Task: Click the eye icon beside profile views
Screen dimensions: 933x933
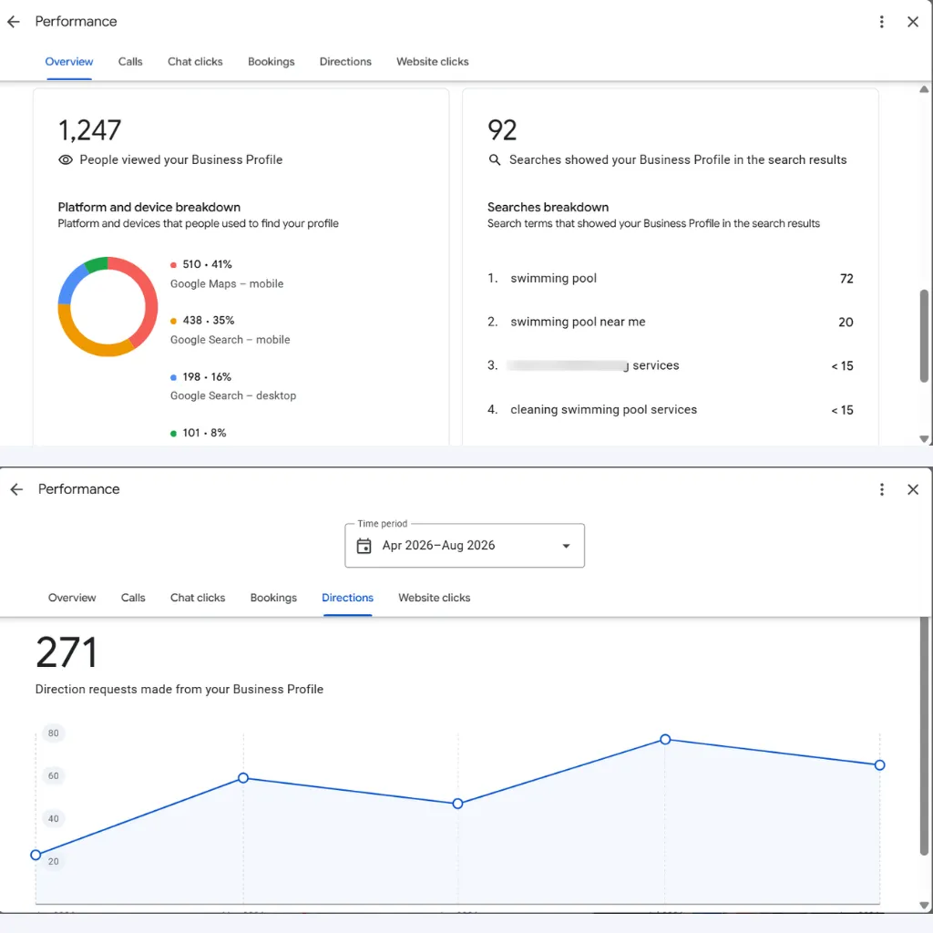Action: [x=66, y=159]
